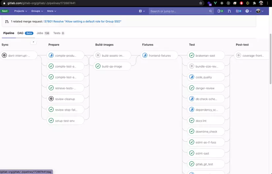Open the new item plus dropdown

tap(142, 11)
